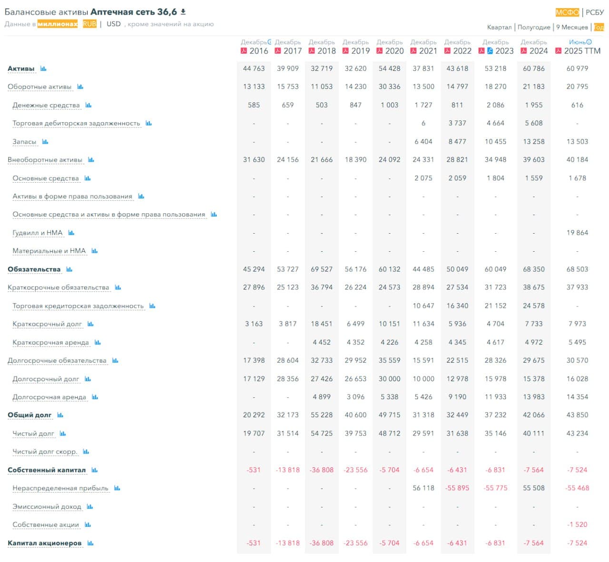Viewport: 609px width, 562px height.
Task: Click the PDF report icon under Декабрь 2016
Action: coord(245,50)
